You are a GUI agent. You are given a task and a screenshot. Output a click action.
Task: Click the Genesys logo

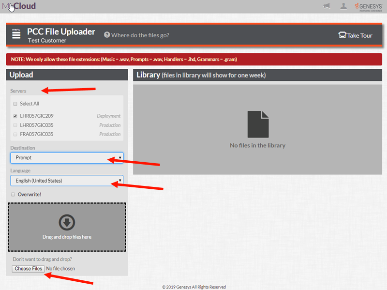(368, 6)
